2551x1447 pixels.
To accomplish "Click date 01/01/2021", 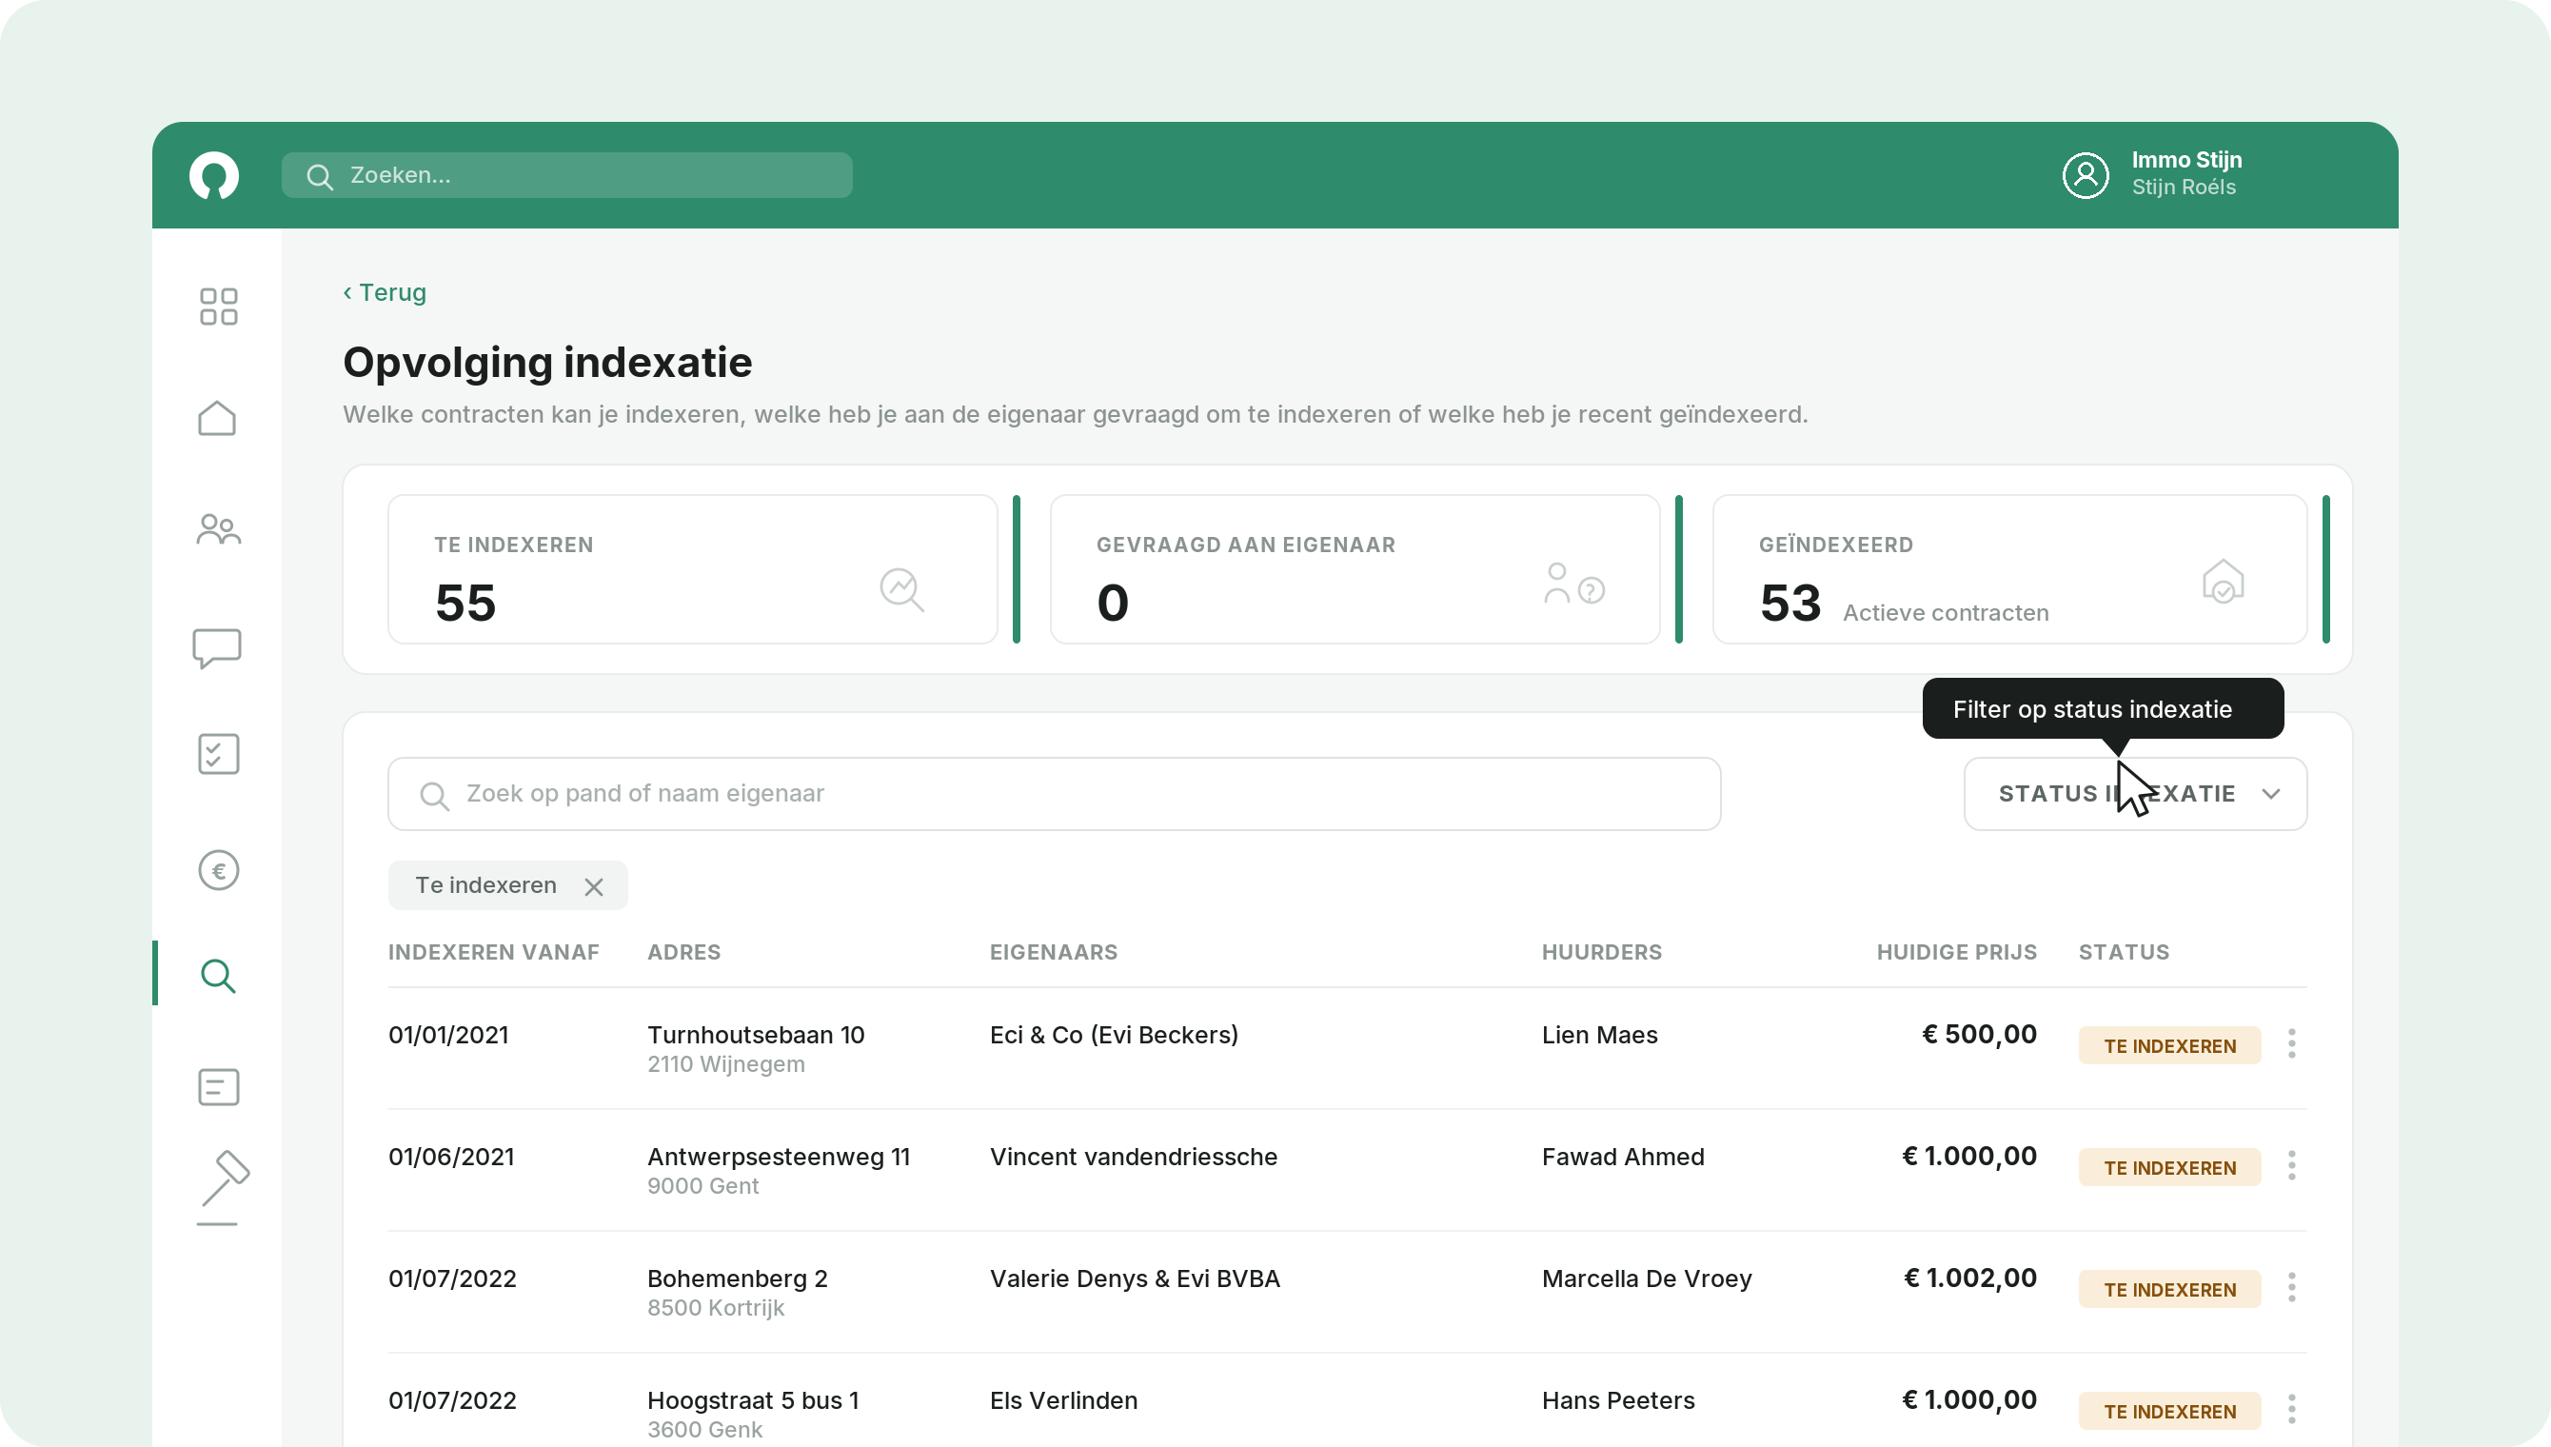I will pos(448,1035).
